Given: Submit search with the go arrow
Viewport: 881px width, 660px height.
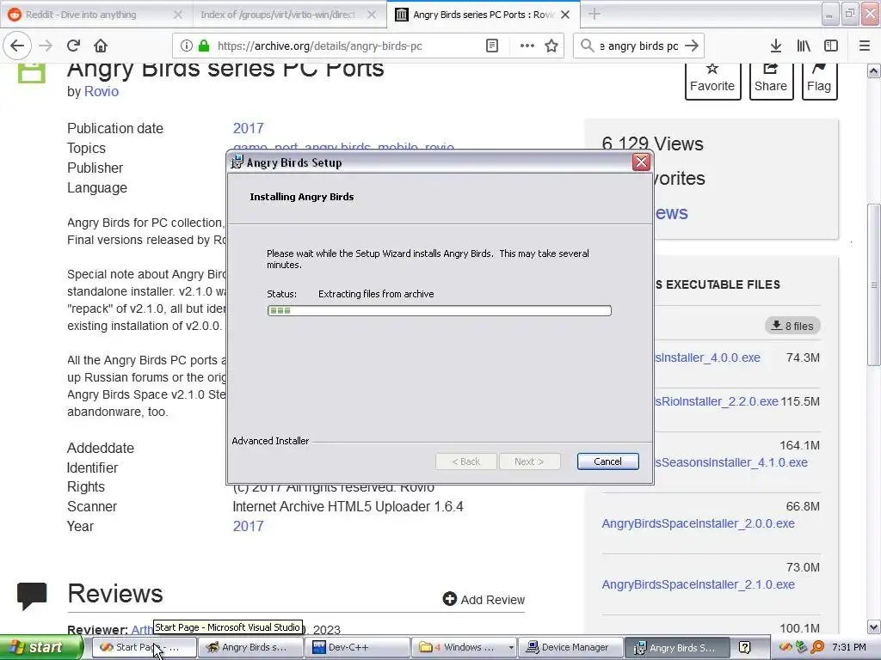Looking at the screenshot, I should click(693, 46).
